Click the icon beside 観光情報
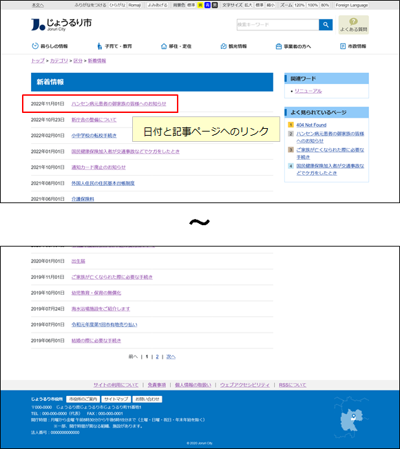 coord(223,46)
